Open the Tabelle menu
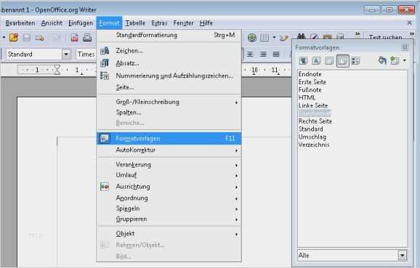 (135, 23)
